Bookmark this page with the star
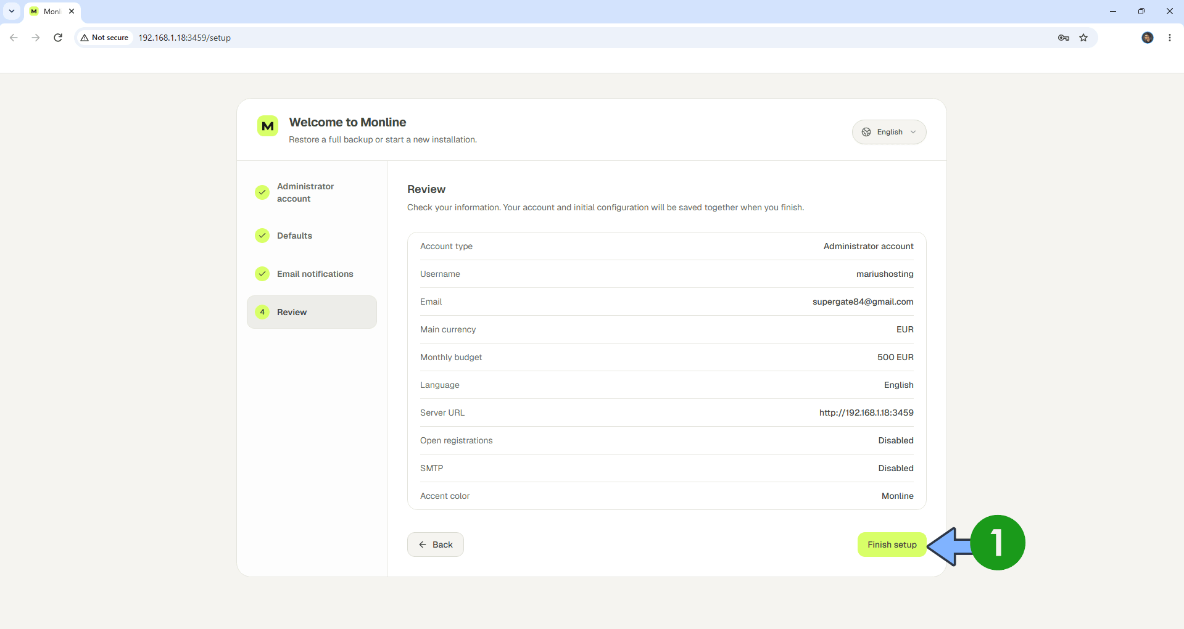The height and width of the screenshot is (629, 1184). click(x=1083, y=38)
